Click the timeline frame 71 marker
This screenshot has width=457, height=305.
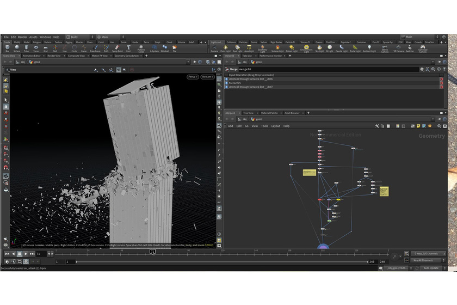pos(153,252)
